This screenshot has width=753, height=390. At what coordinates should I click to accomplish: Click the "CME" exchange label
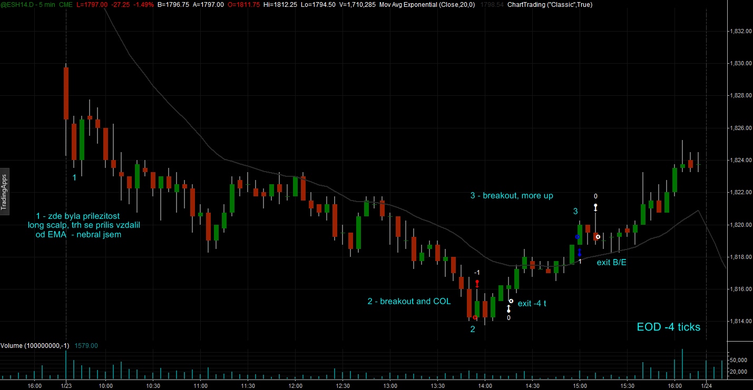click(66, 4)
